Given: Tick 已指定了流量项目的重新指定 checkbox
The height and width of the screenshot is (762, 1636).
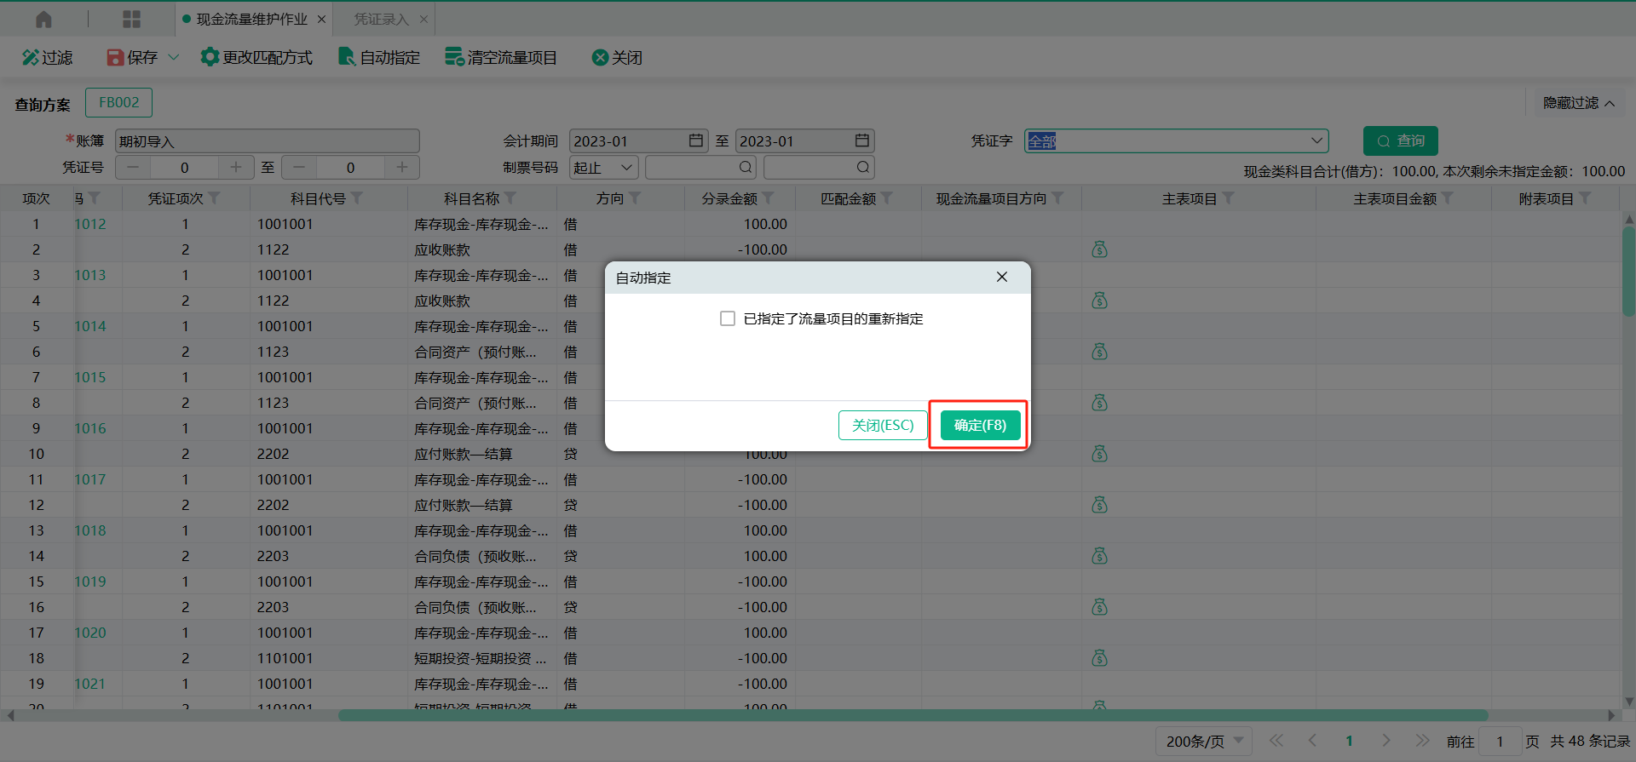Looking at the screenshot, I should pos(728,318).
